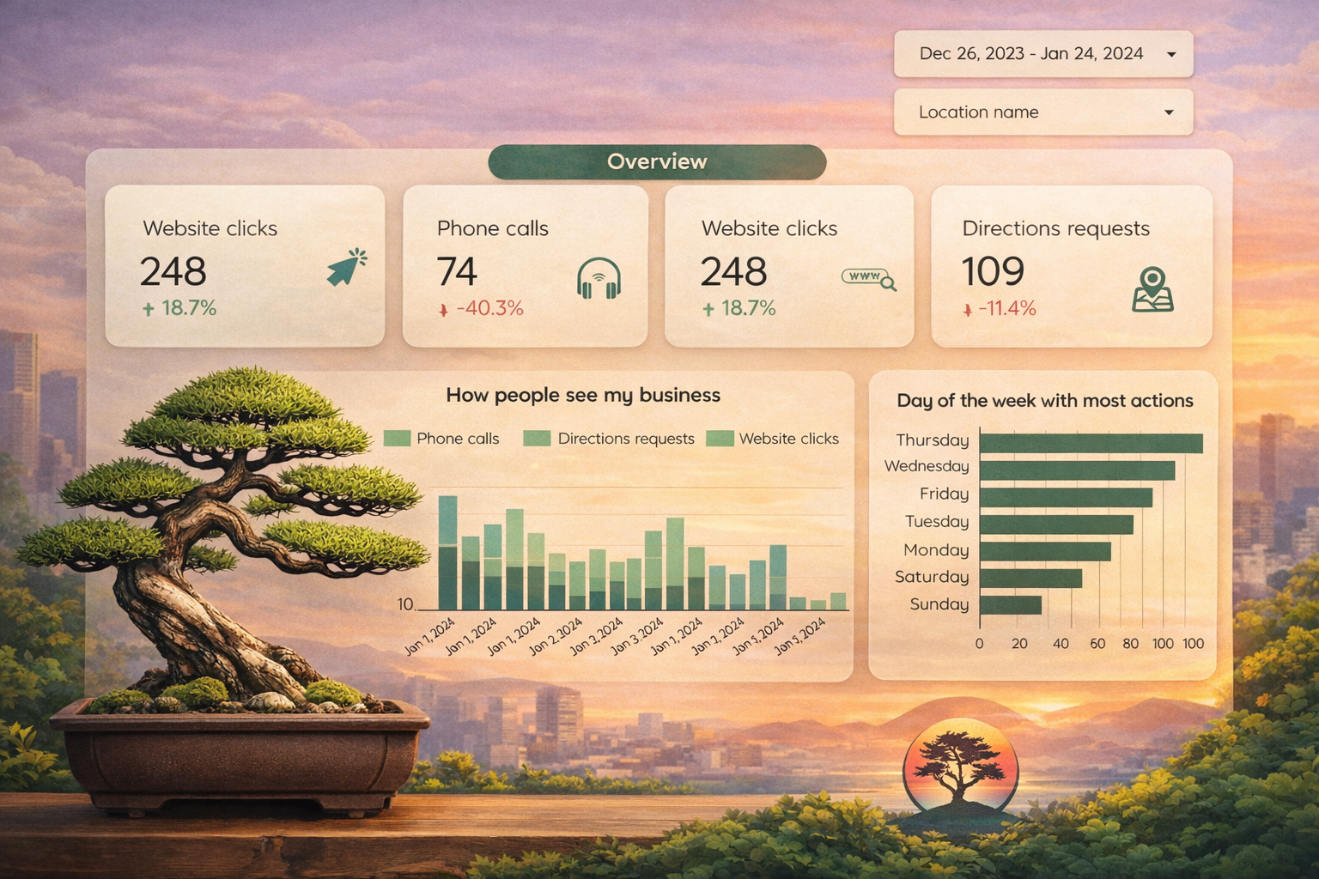
Task: Click the Thursday bar in the weekday chart
Action: (1091, 443)
